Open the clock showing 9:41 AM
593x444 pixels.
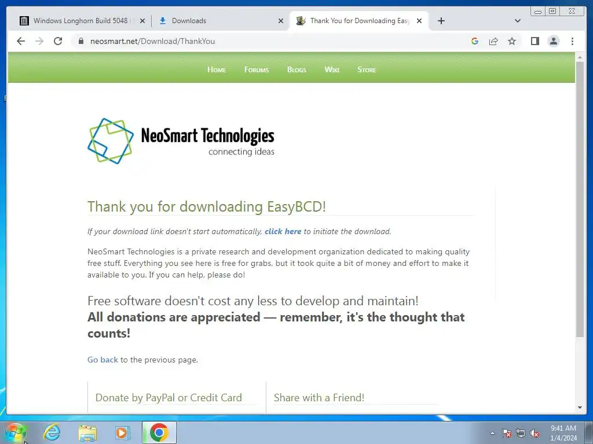(x=563, y=433)
